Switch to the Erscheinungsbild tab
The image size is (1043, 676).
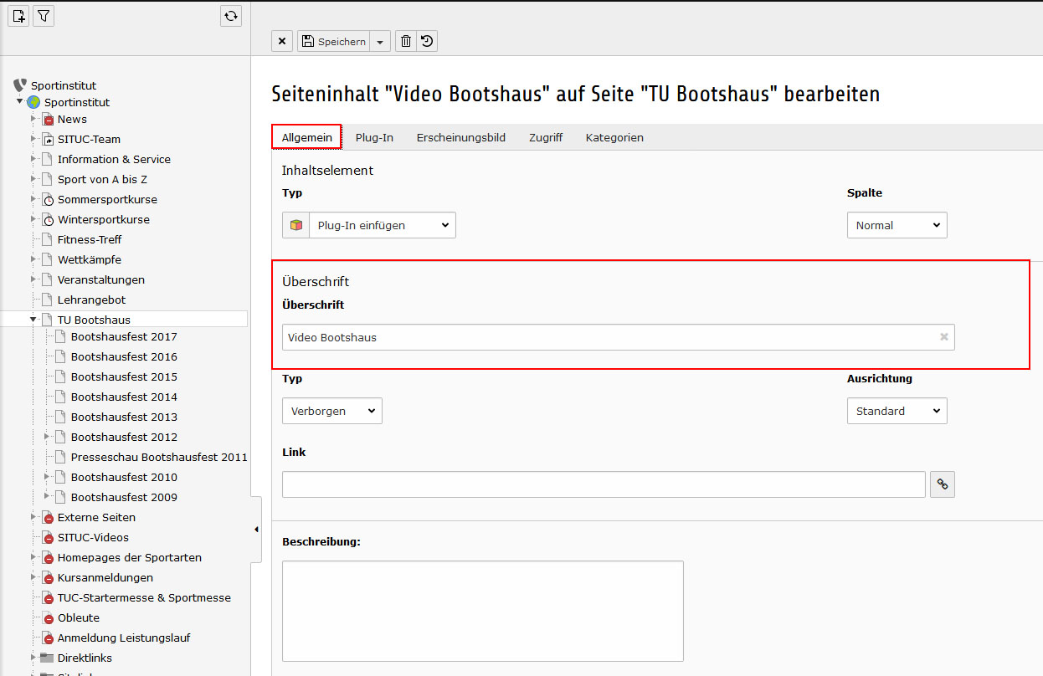[460, 137]
